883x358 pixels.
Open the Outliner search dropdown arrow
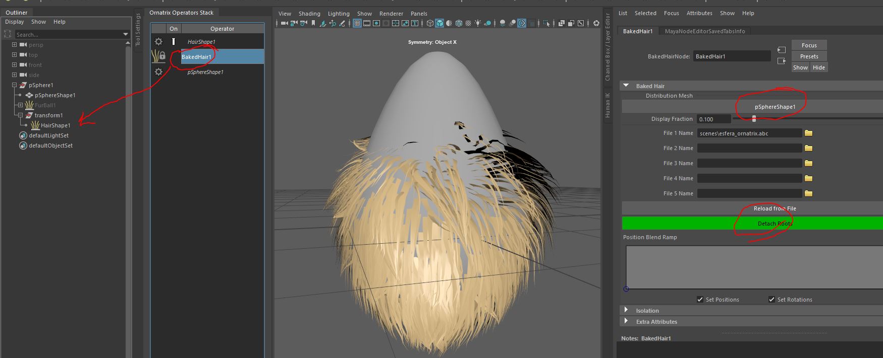click(126, 34)
